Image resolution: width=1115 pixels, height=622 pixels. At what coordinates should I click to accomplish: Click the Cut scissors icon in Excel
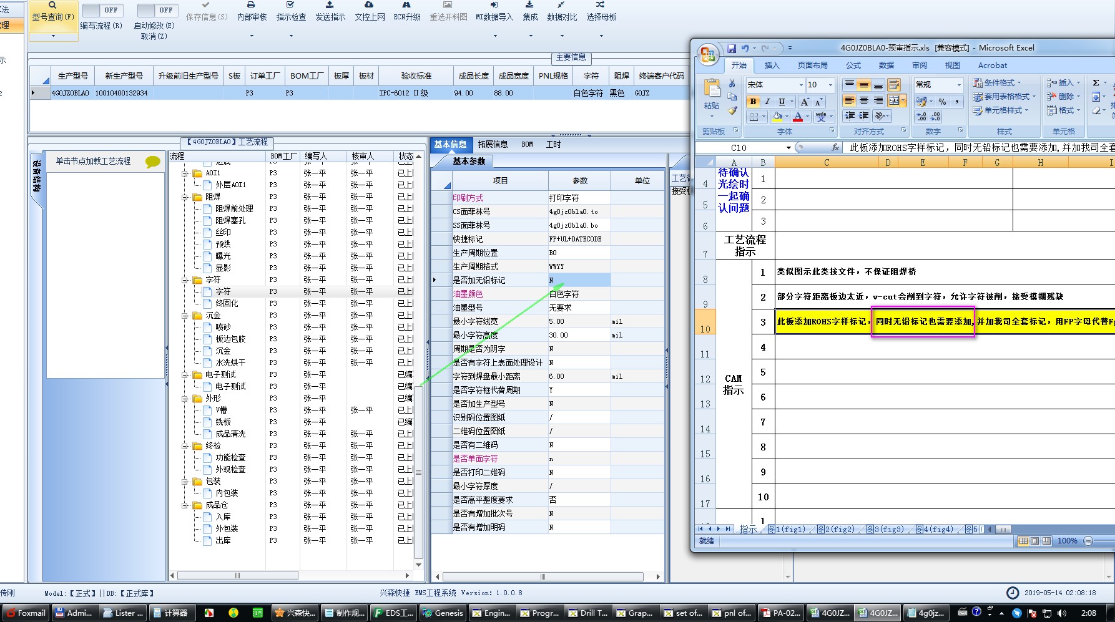click(x=732, y=83)
